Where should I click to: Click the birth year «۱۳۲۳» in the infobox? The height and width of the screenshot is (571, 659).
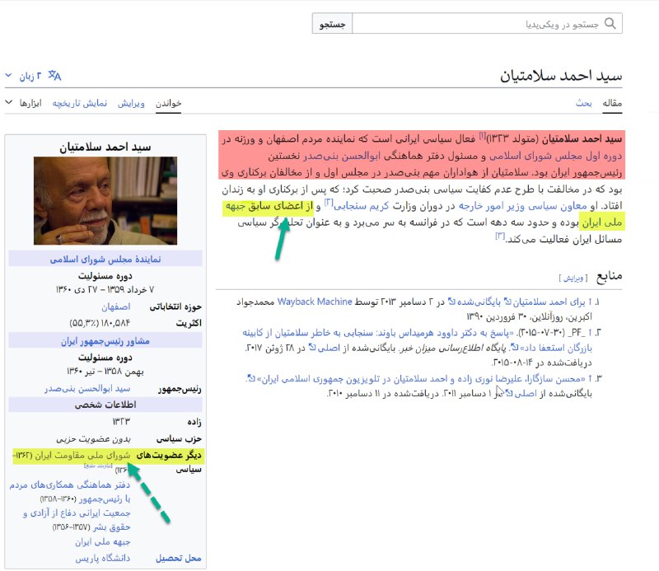pos(121,421)
